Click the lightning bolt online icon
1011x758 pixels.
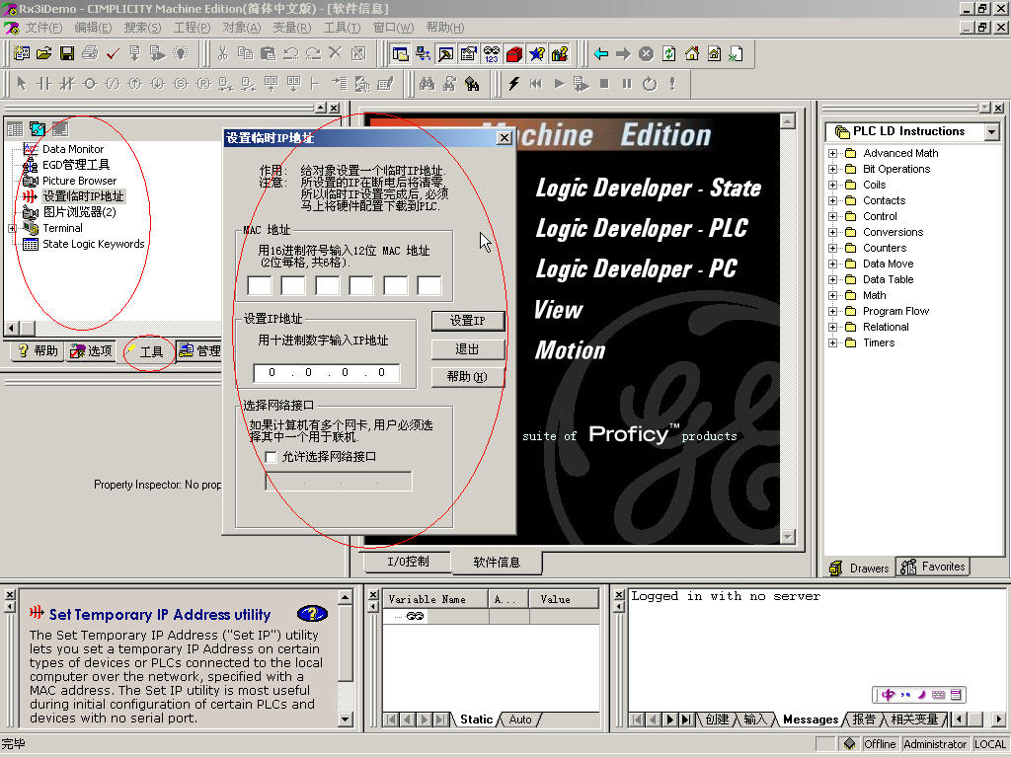pyautogui.click(x=513, y=84)
